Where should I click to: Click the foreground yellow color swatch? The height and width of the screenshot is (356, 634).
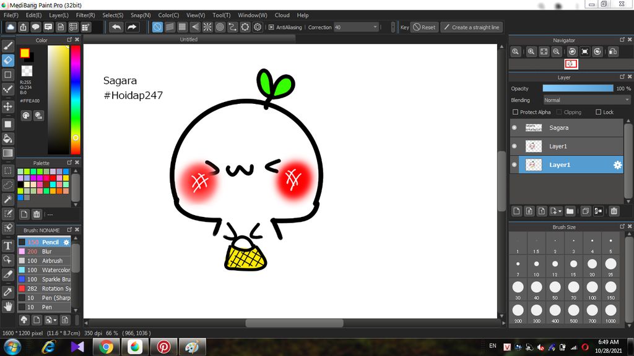point(25,53)
